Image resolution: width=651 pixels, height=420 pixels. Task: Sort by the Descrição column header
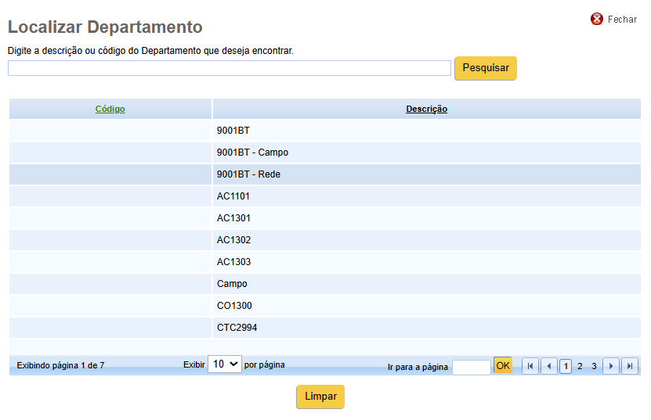[426, 109]
